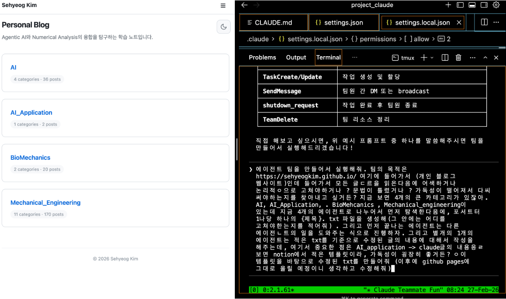Click the plus icon in editor title bar

tap(448, 5)
